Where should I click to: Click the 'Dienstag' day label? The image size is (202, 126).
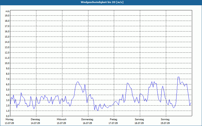tap(35, 119)
